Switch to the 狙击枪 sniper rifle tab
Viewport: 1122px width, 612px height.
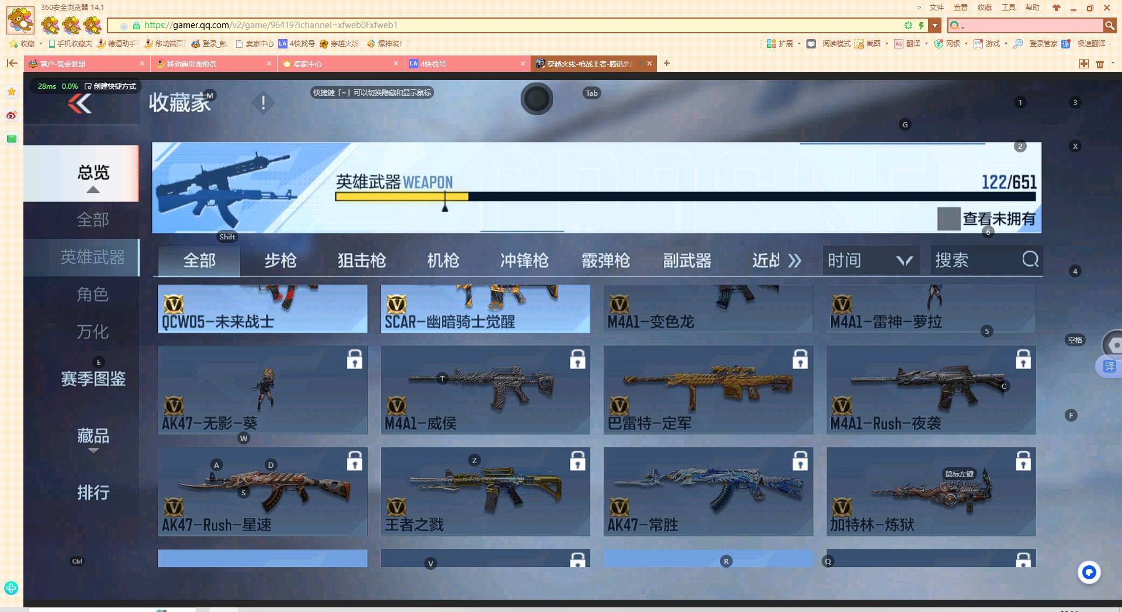click(x=361, y=260)
